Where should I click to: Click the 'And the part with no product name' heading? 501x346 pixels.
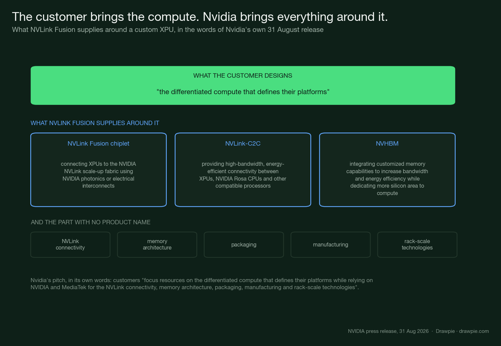point(91,222)
